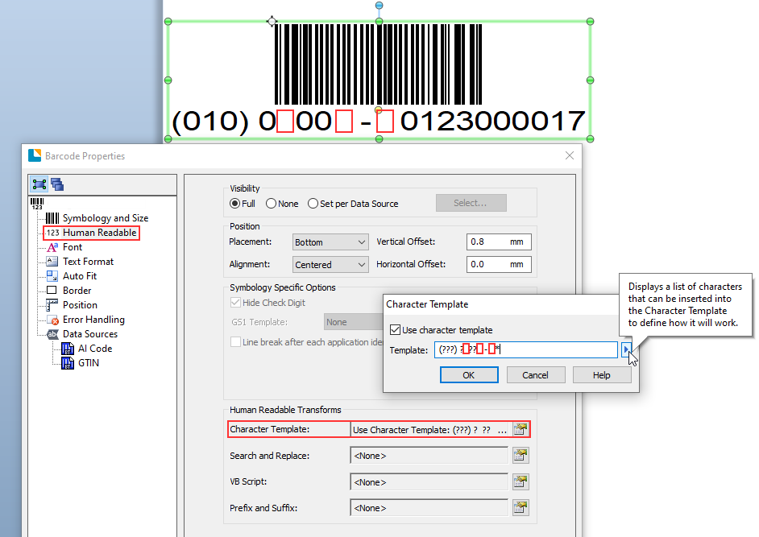
Task: Click the disabled Select button
Action: click(x=471, y=203)
